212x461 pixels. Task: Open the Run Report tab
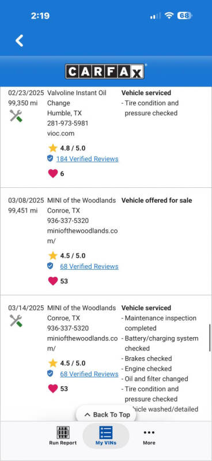pyautogui.click(x=63, y=436)
